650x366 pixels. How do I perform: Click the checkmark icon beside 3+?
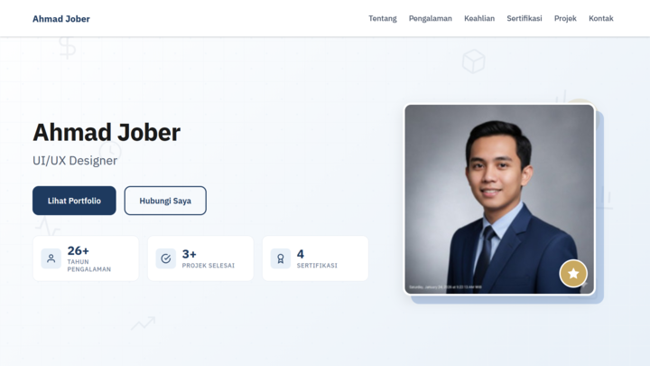pyautogui.click(x=166, y=258)
